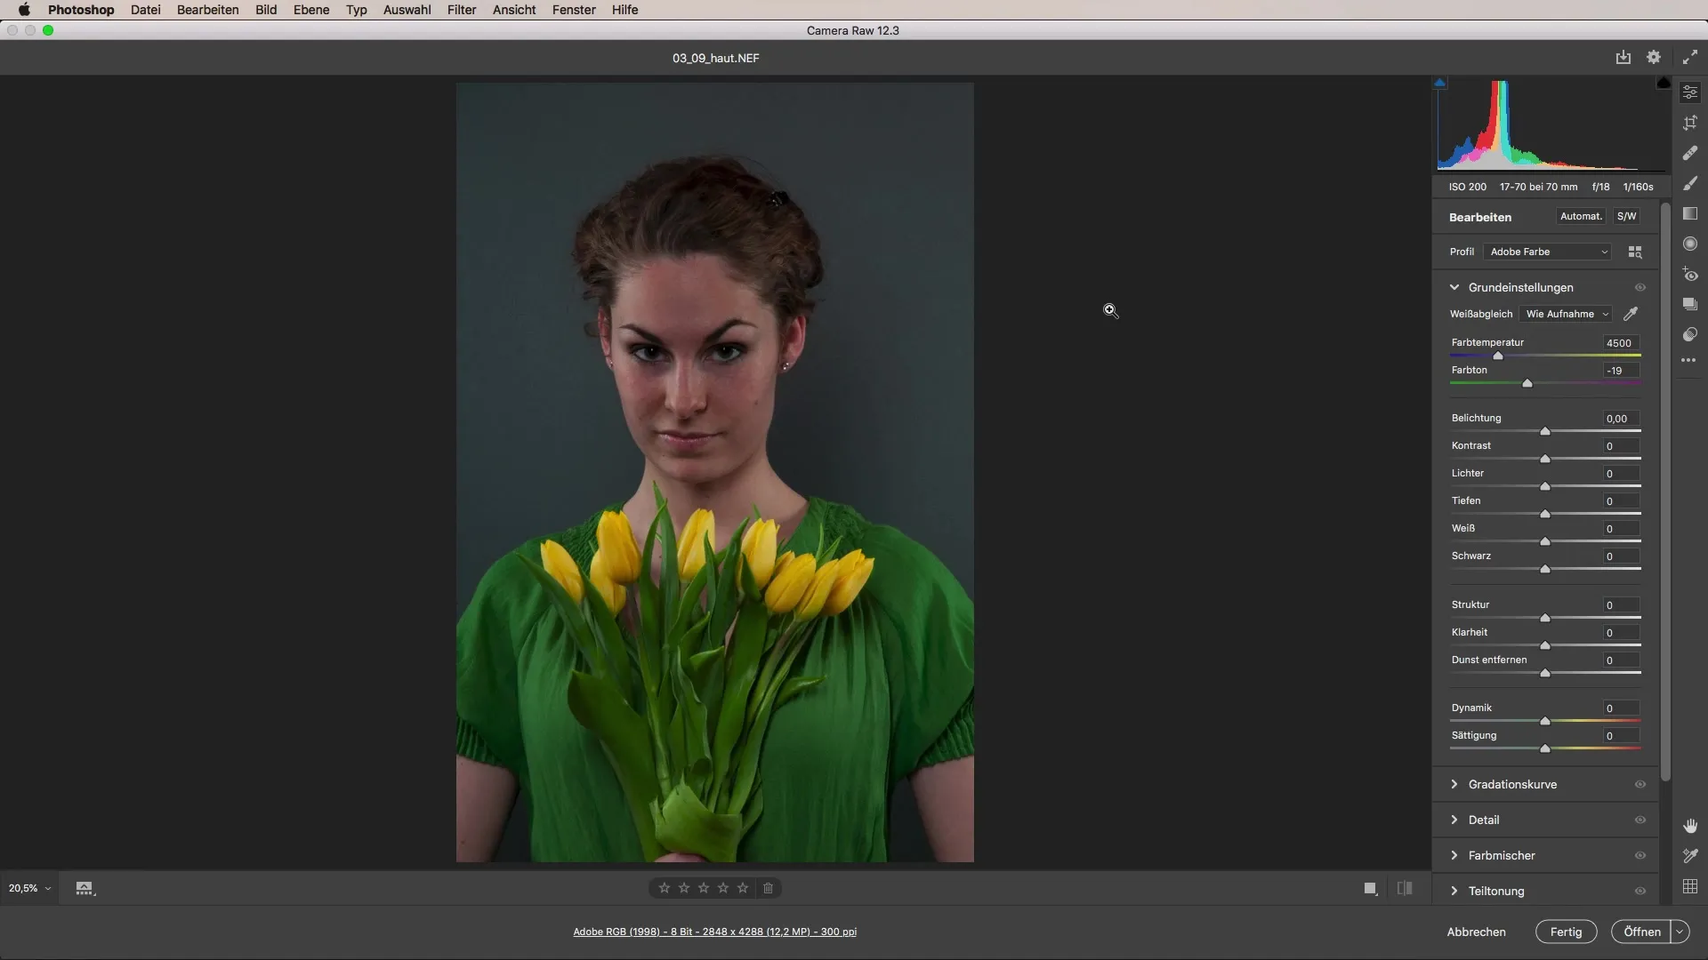1708x960 pixels.
Task: Select the Graduated Filter tool
Action: (1690, 213)
